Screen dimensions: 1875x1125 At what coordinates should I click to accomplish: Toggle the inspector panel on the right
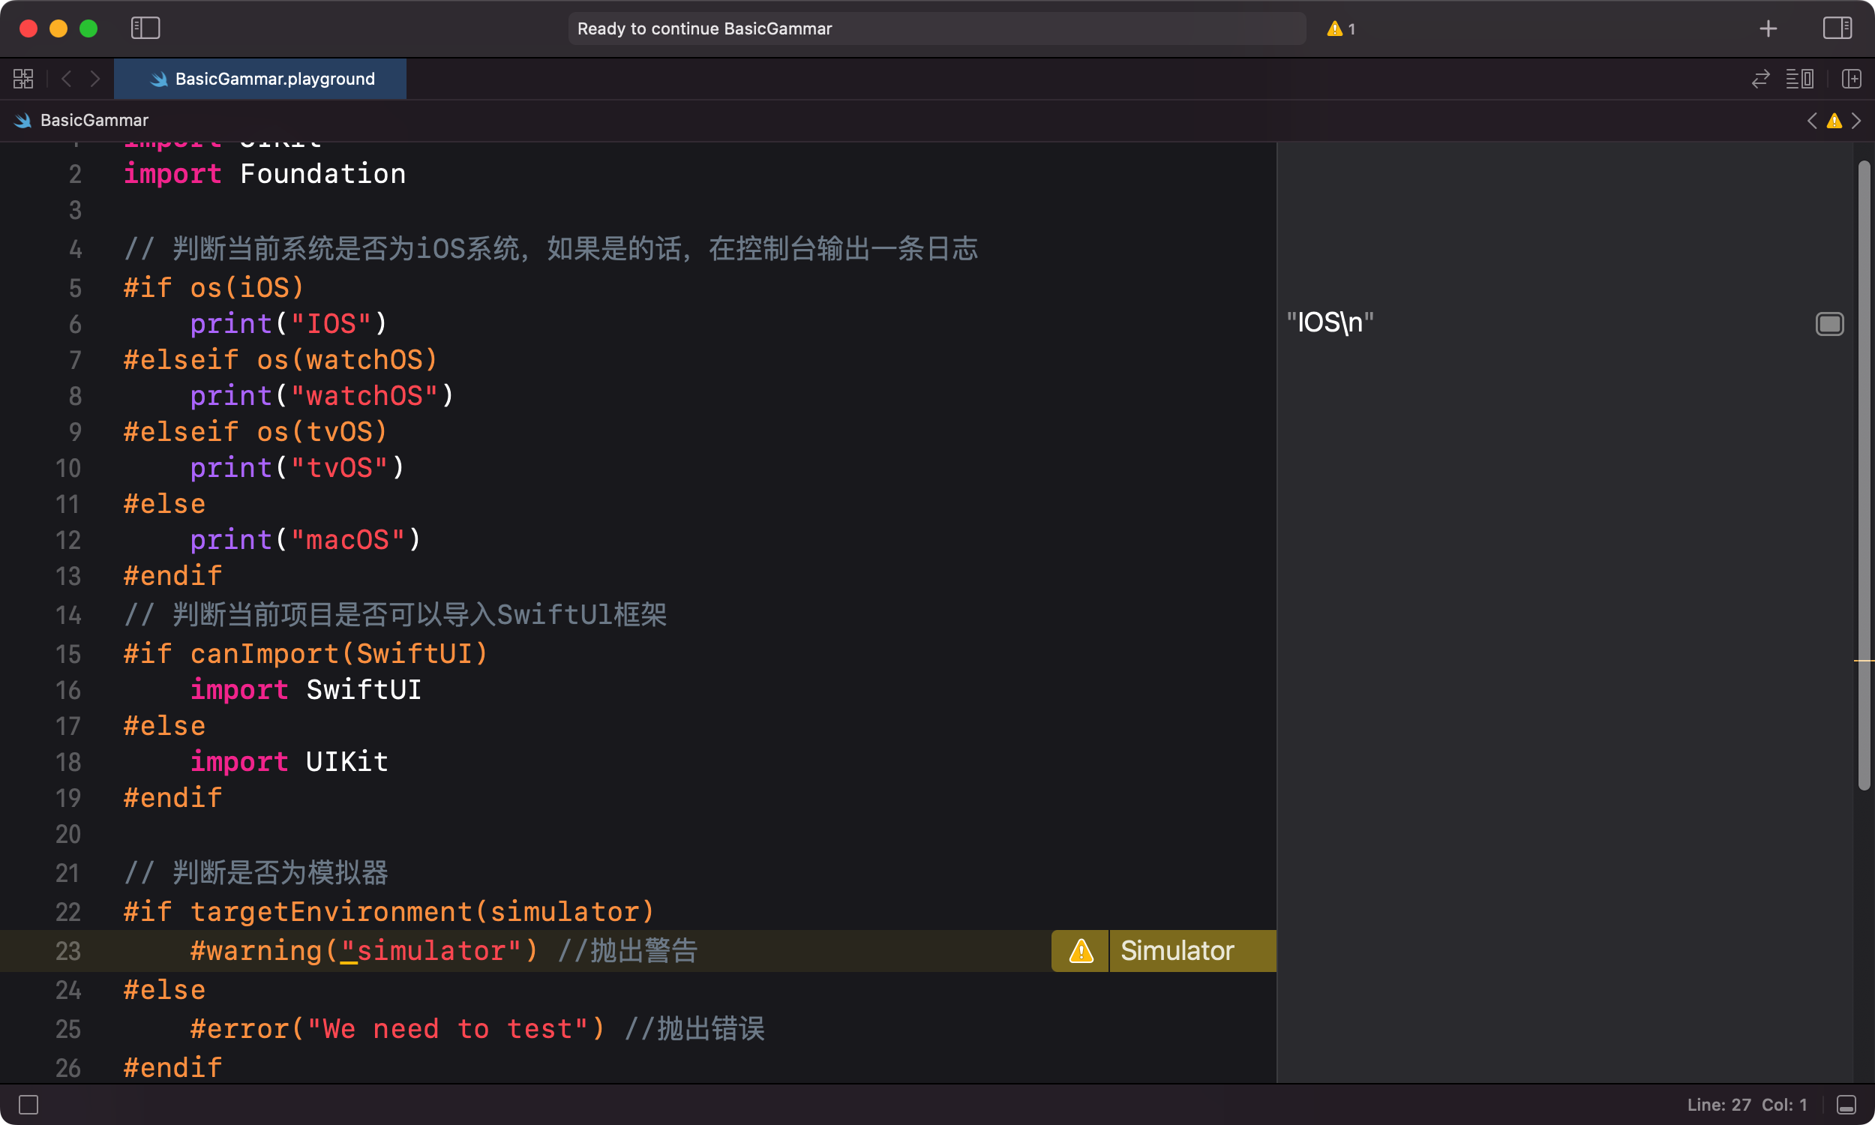[1837, 28]
